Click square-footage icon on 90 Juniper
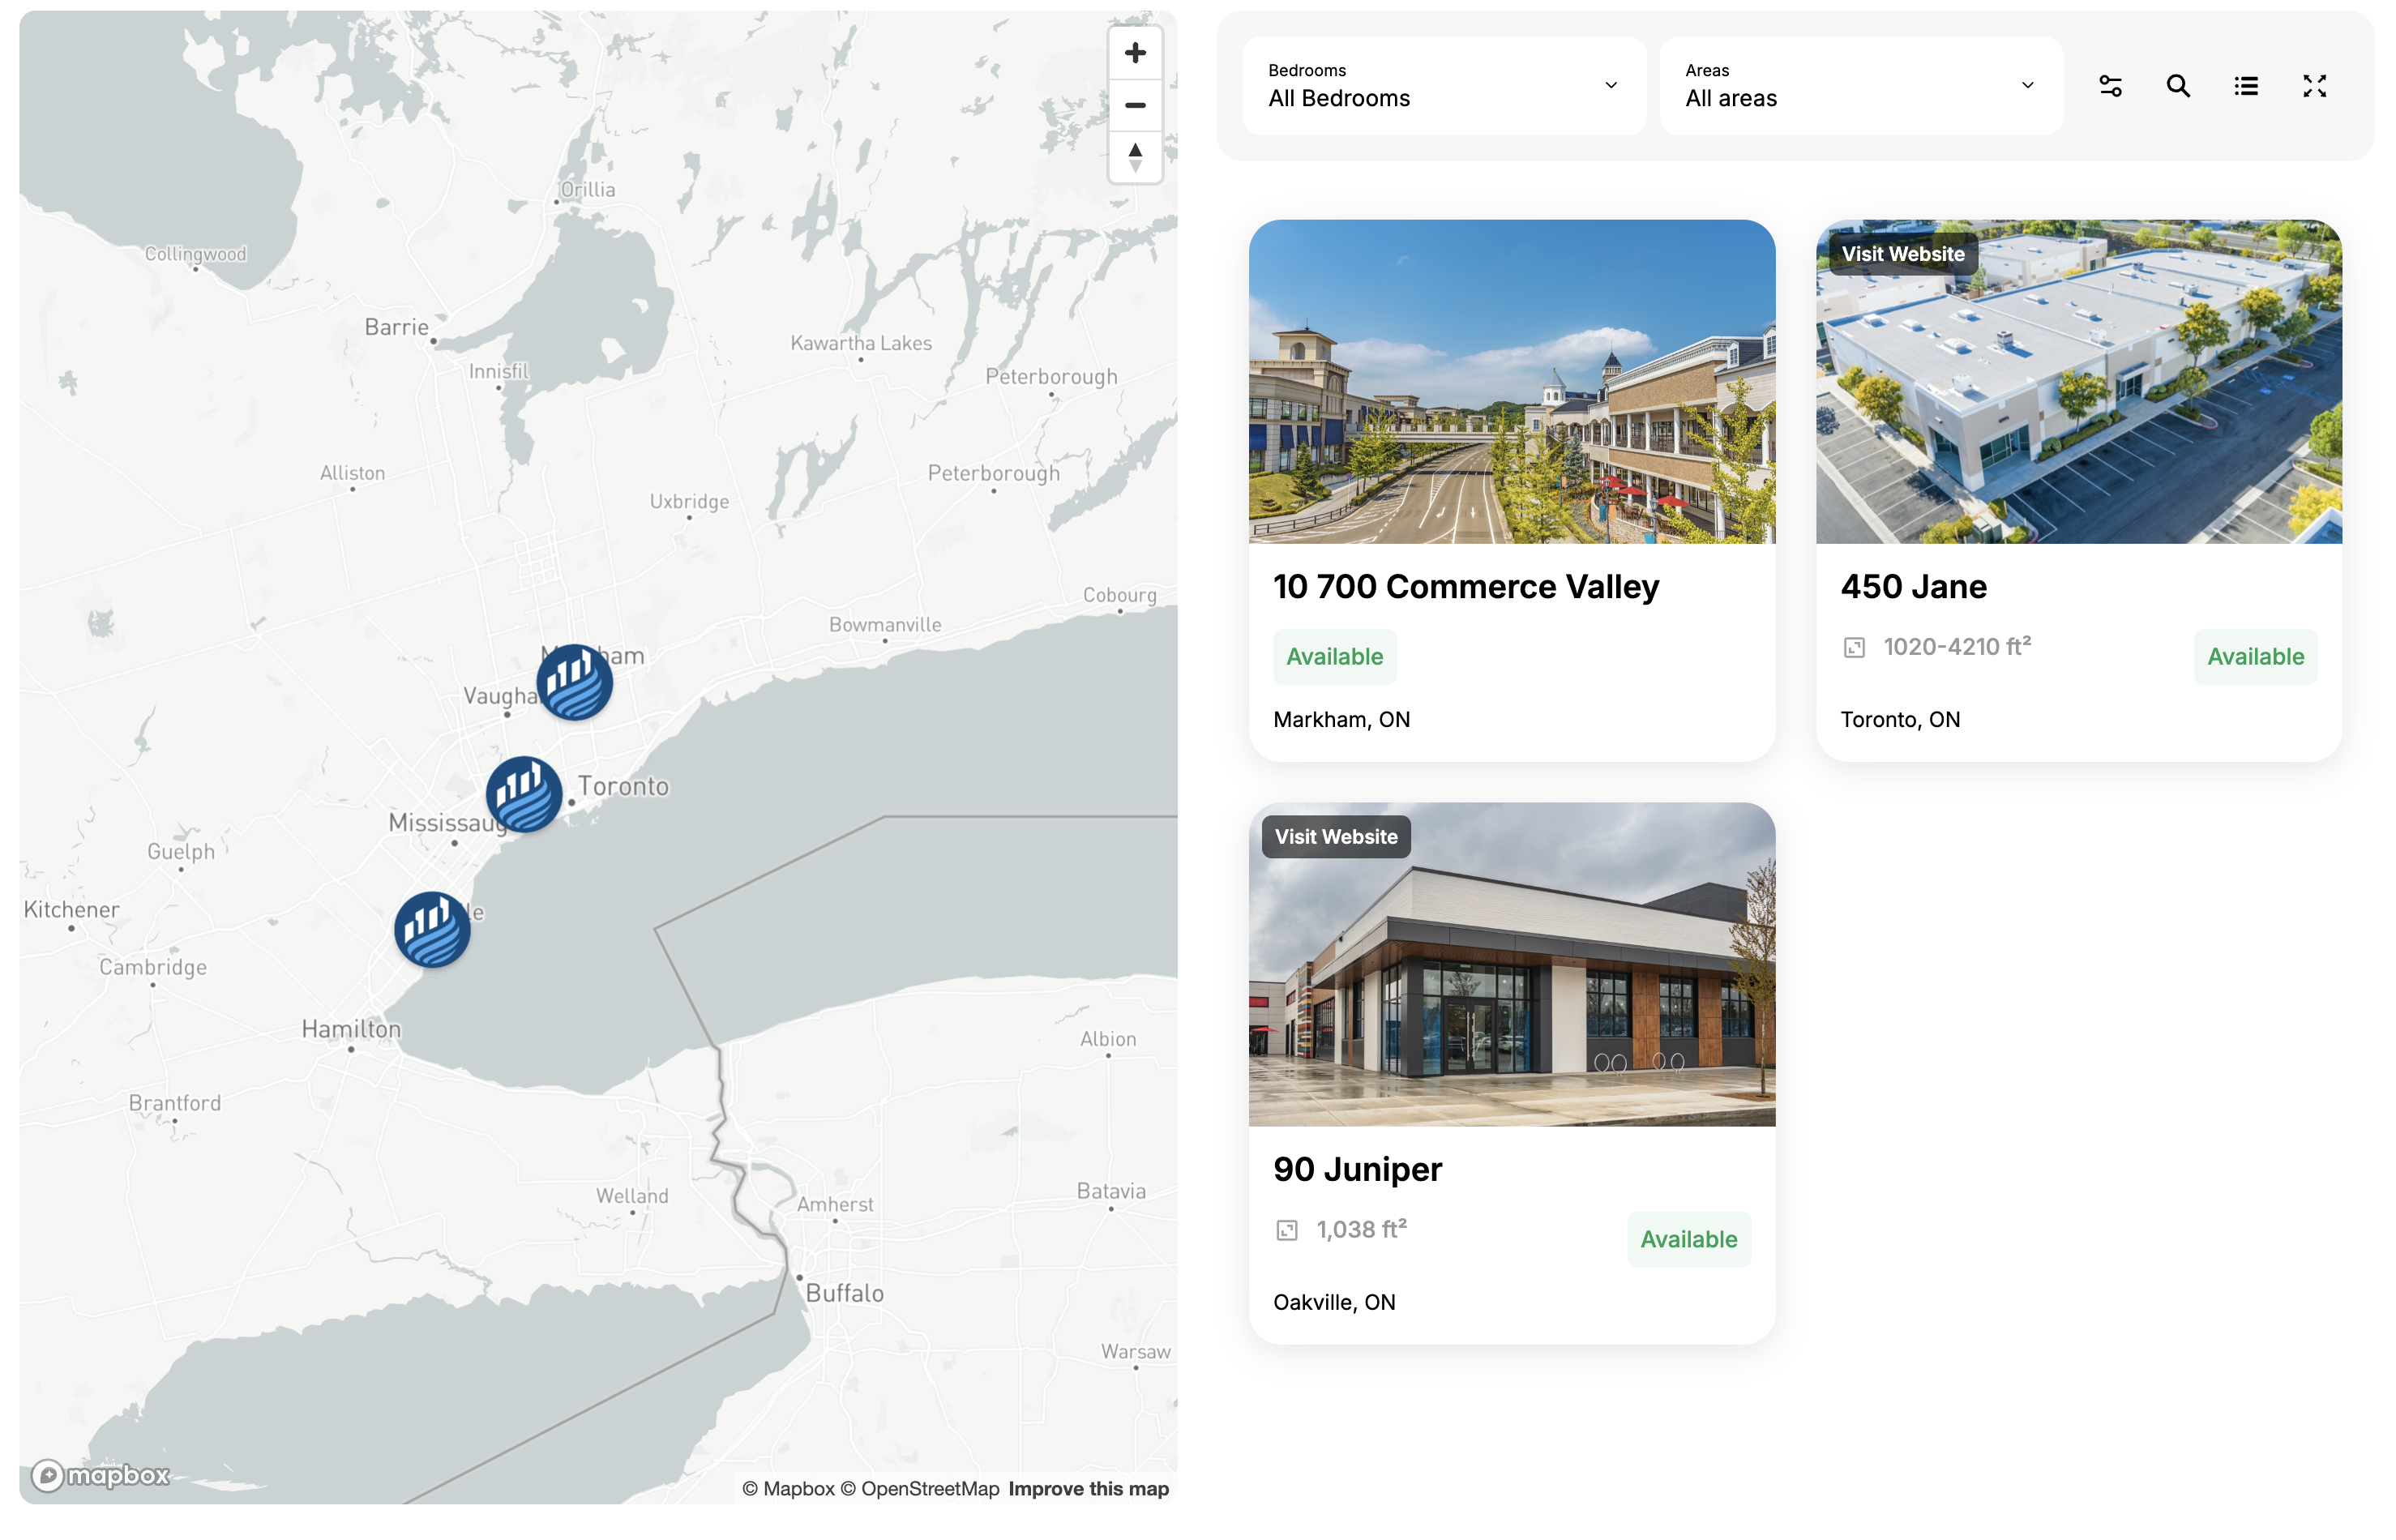This screenshot has height=1540, width=2396. [1287, 1231]
